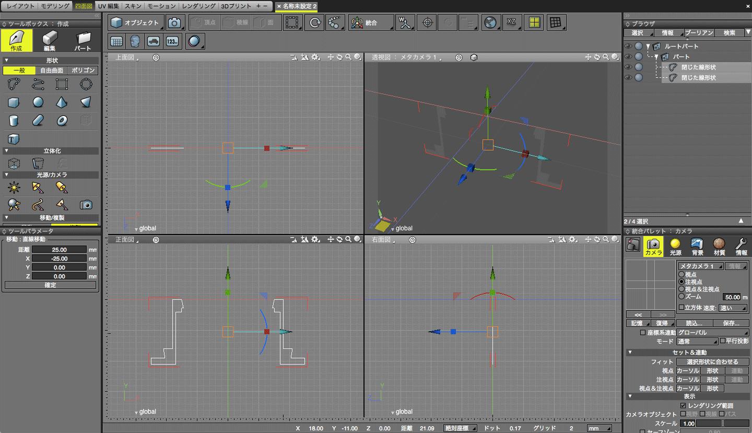Select the sphere primitive tool
Viewport: 752px width, 433px height.
(38, 102)
